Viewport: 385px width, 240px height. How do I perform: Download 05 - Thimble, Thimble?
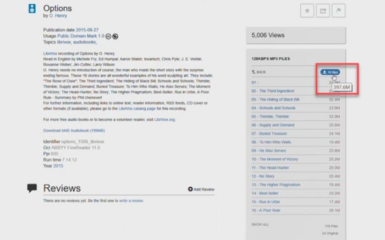pos(270,116)
